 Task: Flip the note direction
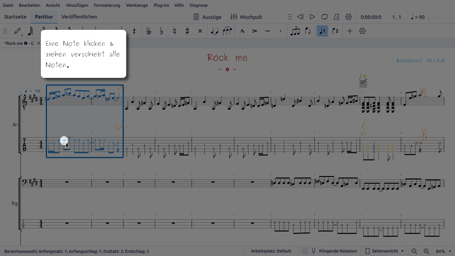click(308, 31)
